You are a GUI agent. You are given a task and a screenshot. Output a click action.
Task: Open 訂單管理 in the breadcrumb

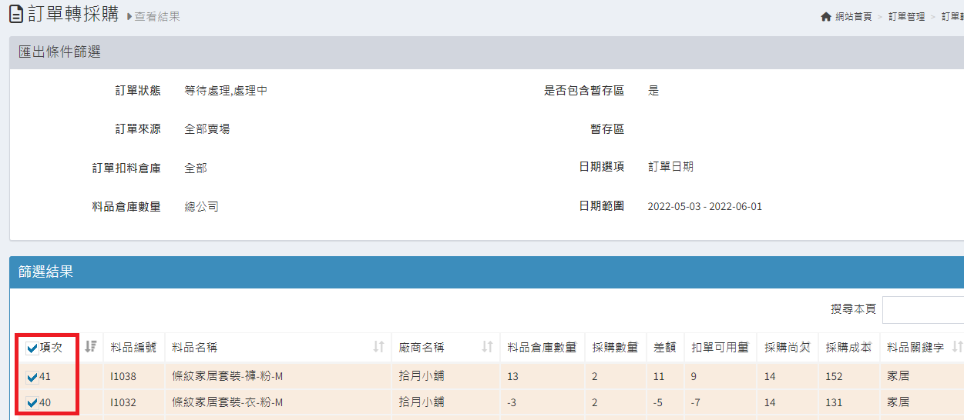tap(906, 16)
